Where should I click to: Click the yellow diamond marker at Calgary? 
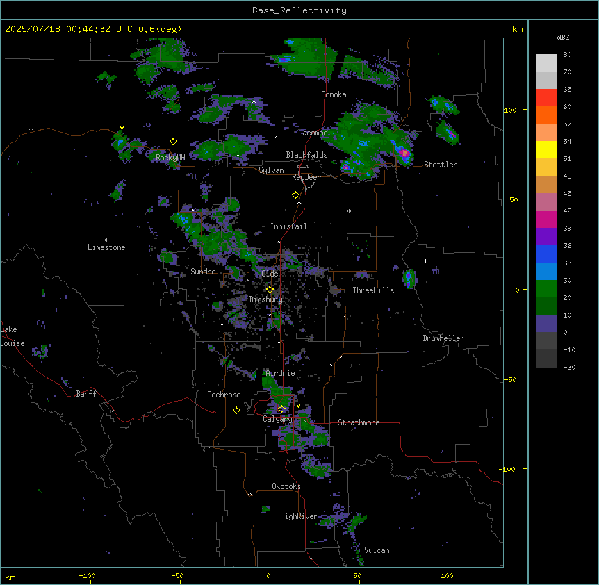coord(281,409)
